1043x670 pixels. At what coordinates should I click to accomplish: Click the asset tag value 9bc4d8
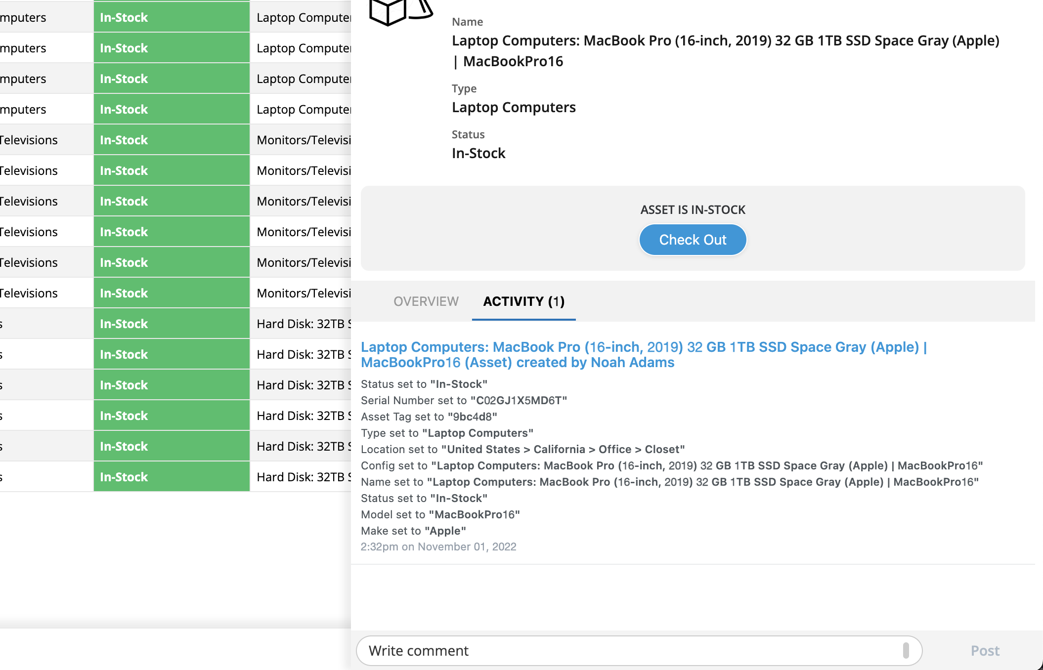pyautogui.click(x=474, y=417)
